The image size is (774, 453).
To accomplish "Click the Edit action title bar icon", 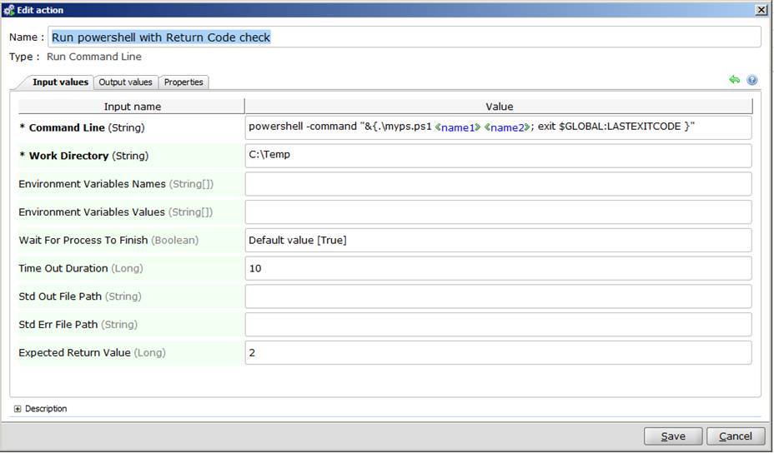I will [x=9, y=9].
